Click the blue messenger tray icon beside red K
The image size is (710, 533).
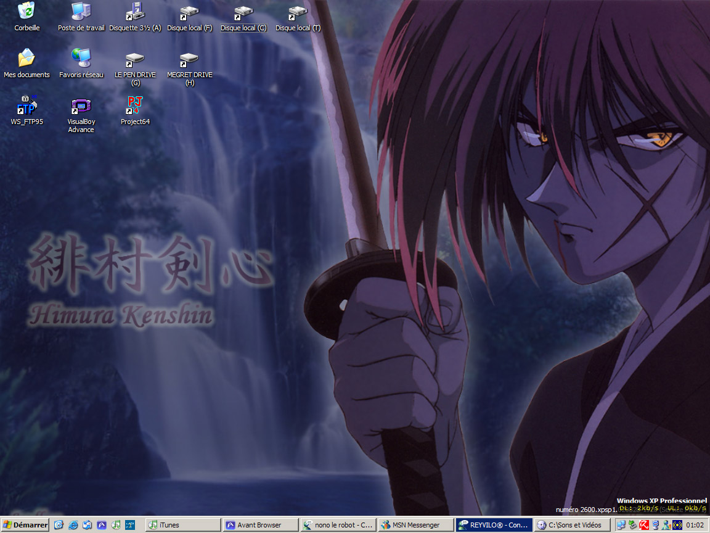coord(655,525)
